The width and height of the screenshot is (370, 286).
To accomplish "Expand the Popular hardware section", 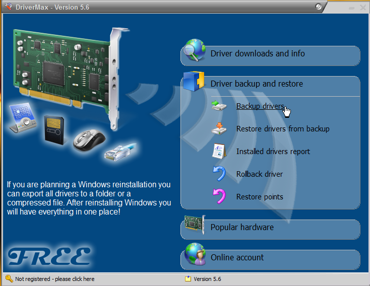I will (x=242, y=228).
